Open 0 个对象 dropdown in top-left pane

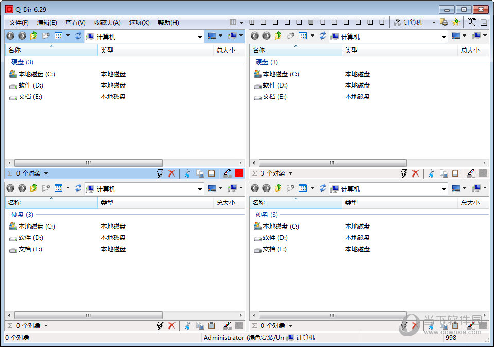pos(46,173)
